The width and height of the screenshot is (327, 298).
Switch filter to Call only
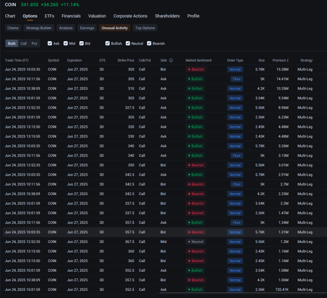point(23,44)
